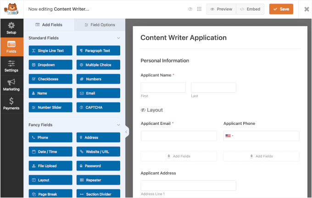Select the Add Fields tab
Image resolution: width=312 pixels, height=198 pixels.
[x=49, y=25]
